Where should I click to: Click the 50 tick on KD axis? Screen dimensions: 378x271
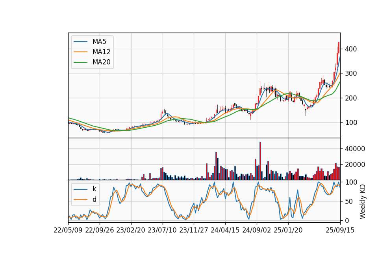(x=349, y=201)
